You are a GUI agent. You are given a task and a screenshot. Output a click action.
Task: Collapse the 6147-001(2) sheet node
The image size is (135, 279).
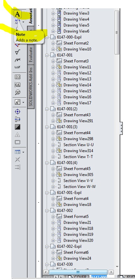coord(47,109)
